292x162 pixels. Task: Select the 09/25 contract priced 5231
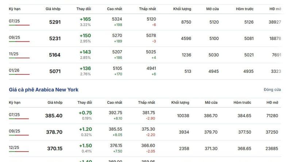point(14,37)
